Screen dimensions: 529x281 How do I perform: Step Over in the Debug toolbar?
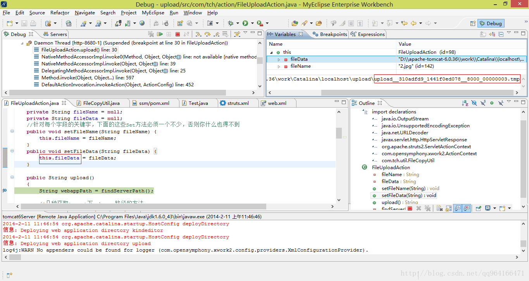(207, 34)
